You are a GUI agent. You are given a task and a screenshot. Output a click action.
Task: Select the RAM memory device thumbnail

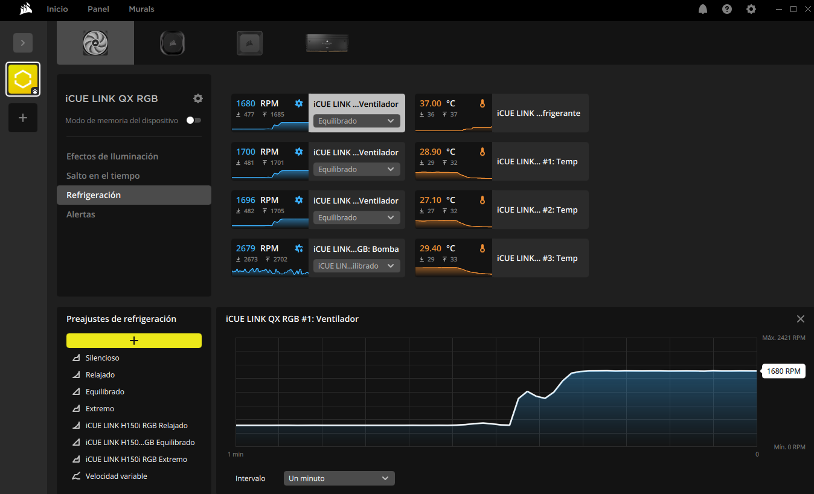(327, 43)
